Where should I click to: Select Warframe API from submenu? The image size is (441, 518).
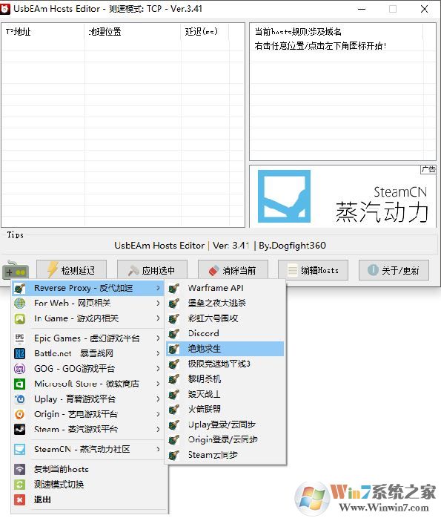click(225, 288)
